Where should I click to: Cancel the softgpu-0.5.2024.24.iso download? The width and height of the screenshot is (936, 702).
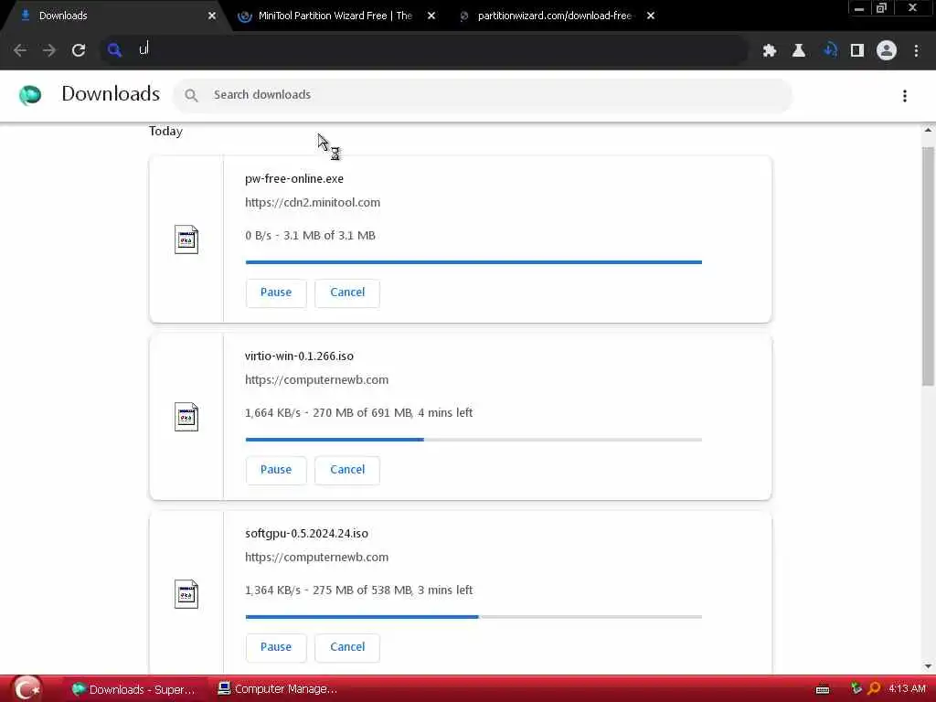point(347,647)
